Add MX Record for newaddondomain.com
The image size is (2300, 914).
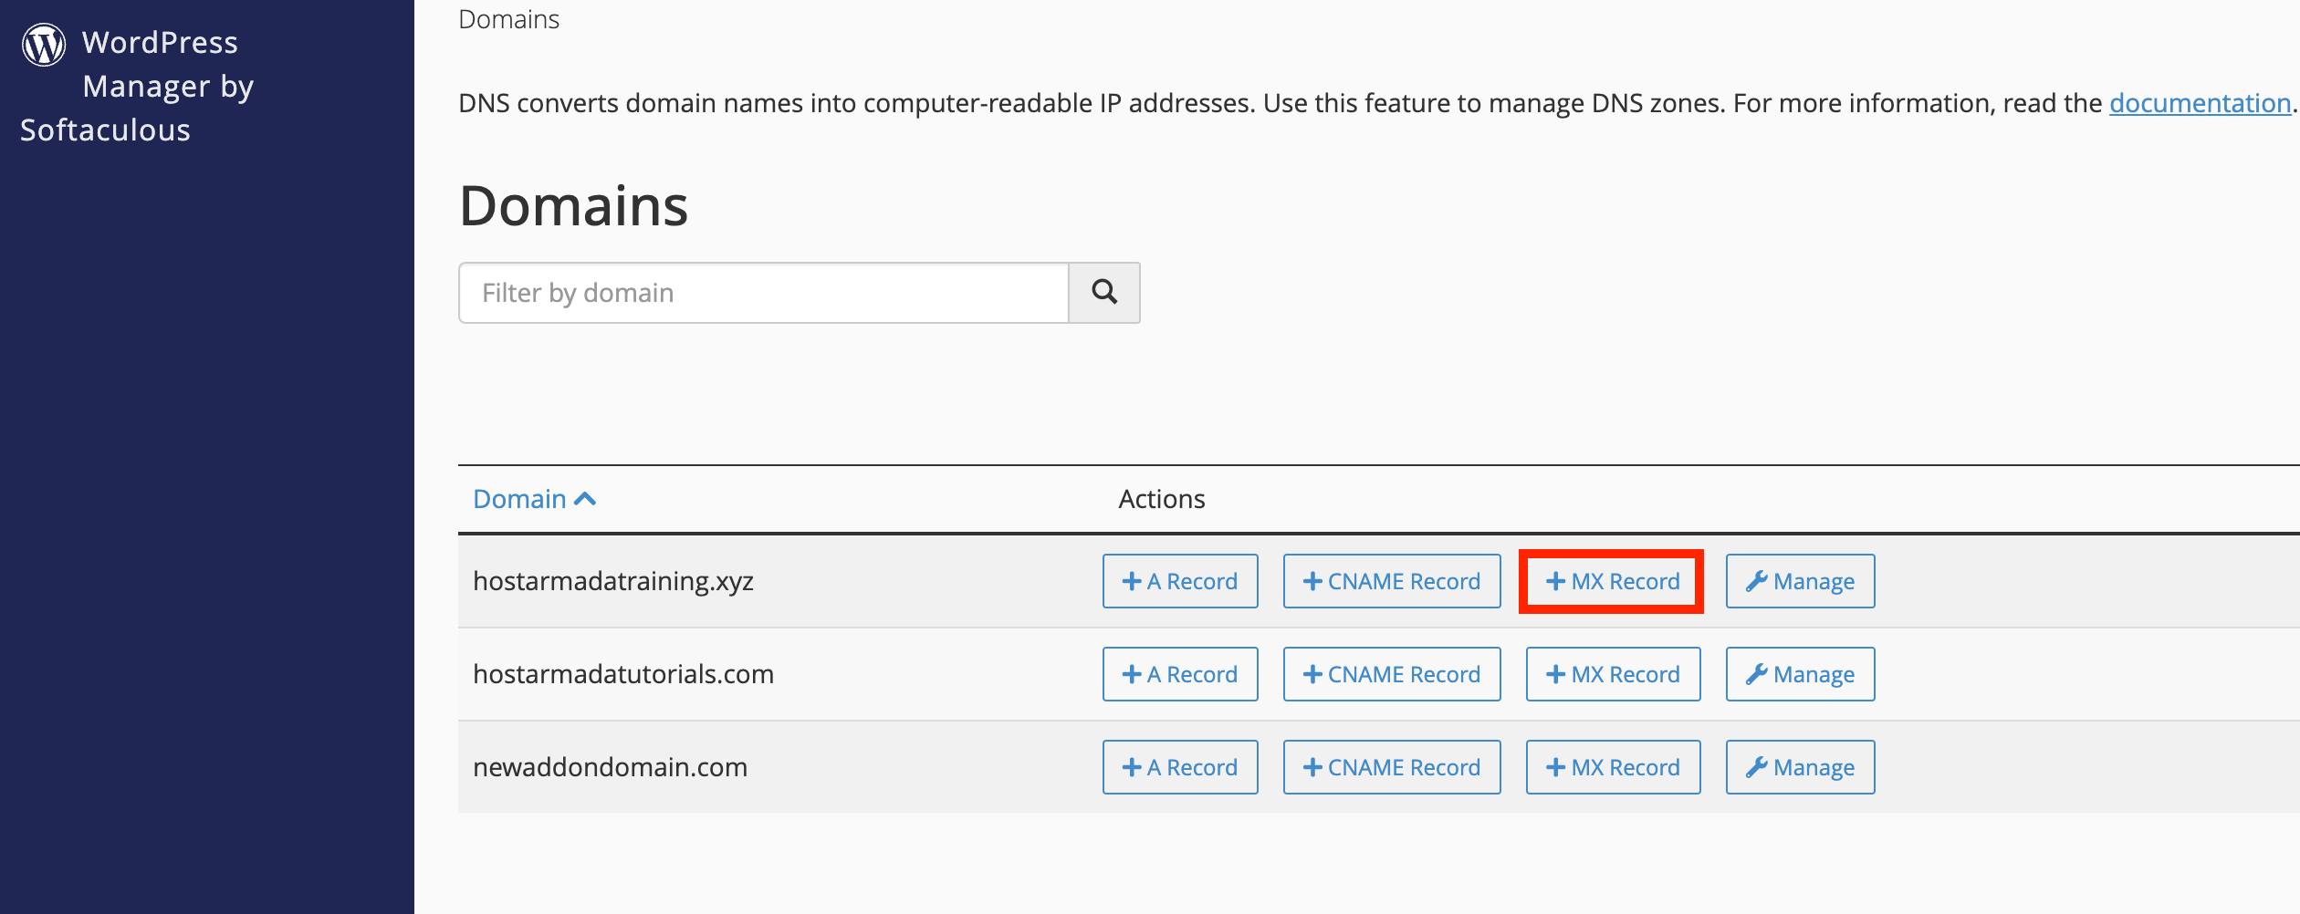point(1613,767)
